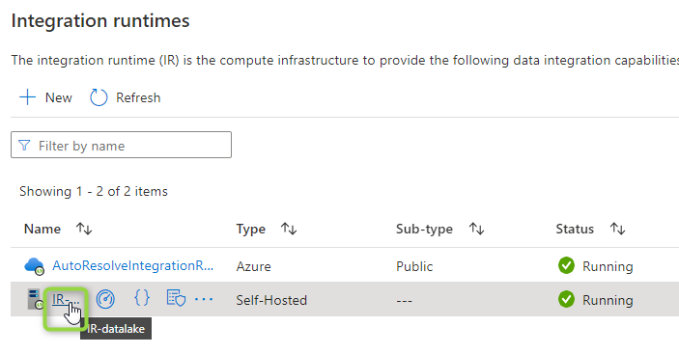The image size is (679, 354).
Task: Sort by the Status column arrows
Action: (x=617, y=229)
